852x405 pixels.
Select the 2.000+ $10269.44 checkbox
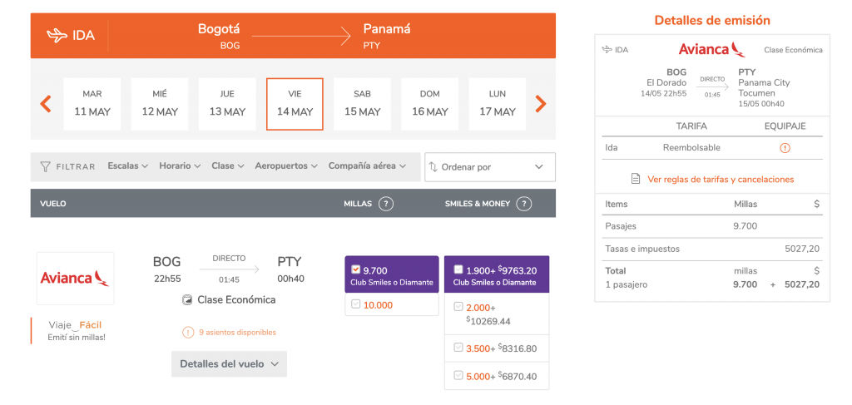point(458,307)
